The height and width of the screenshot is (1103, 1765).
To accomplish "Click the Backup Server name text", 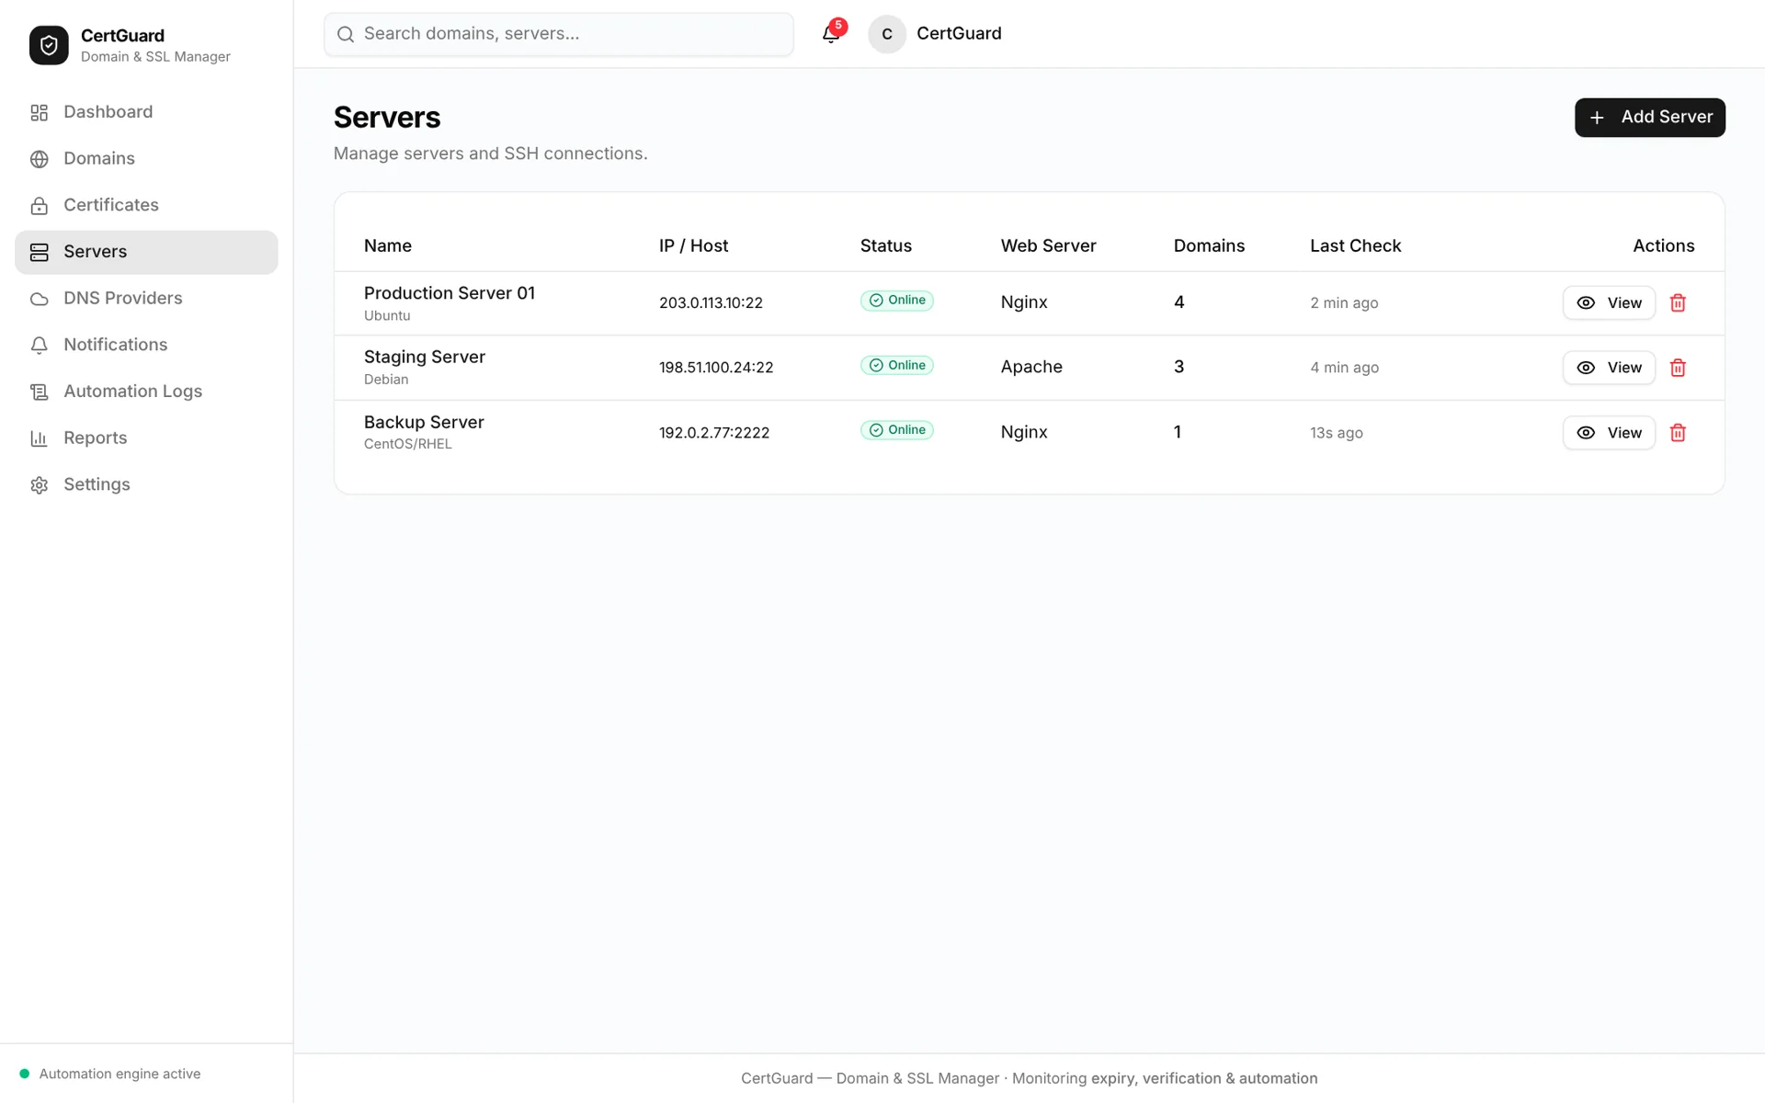I will click(424, 422).
